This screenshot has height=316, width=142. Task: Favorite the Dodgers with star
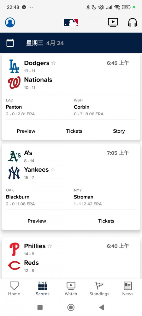click(53, 63)
